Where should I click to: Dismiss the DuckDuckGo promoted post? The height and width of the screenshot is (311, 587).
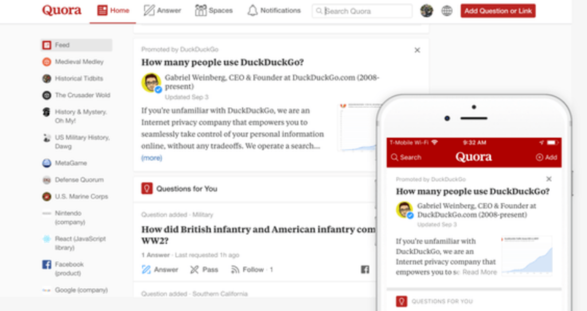tap(417, 50)
